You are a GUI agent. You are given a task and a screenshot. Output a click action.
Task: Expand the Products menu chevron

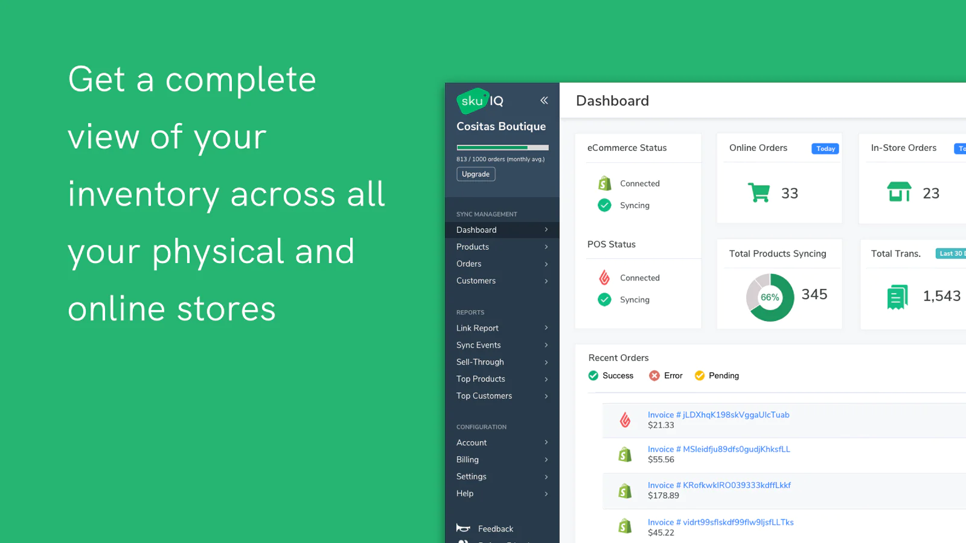pyautogui.click(x=546, y=247)
